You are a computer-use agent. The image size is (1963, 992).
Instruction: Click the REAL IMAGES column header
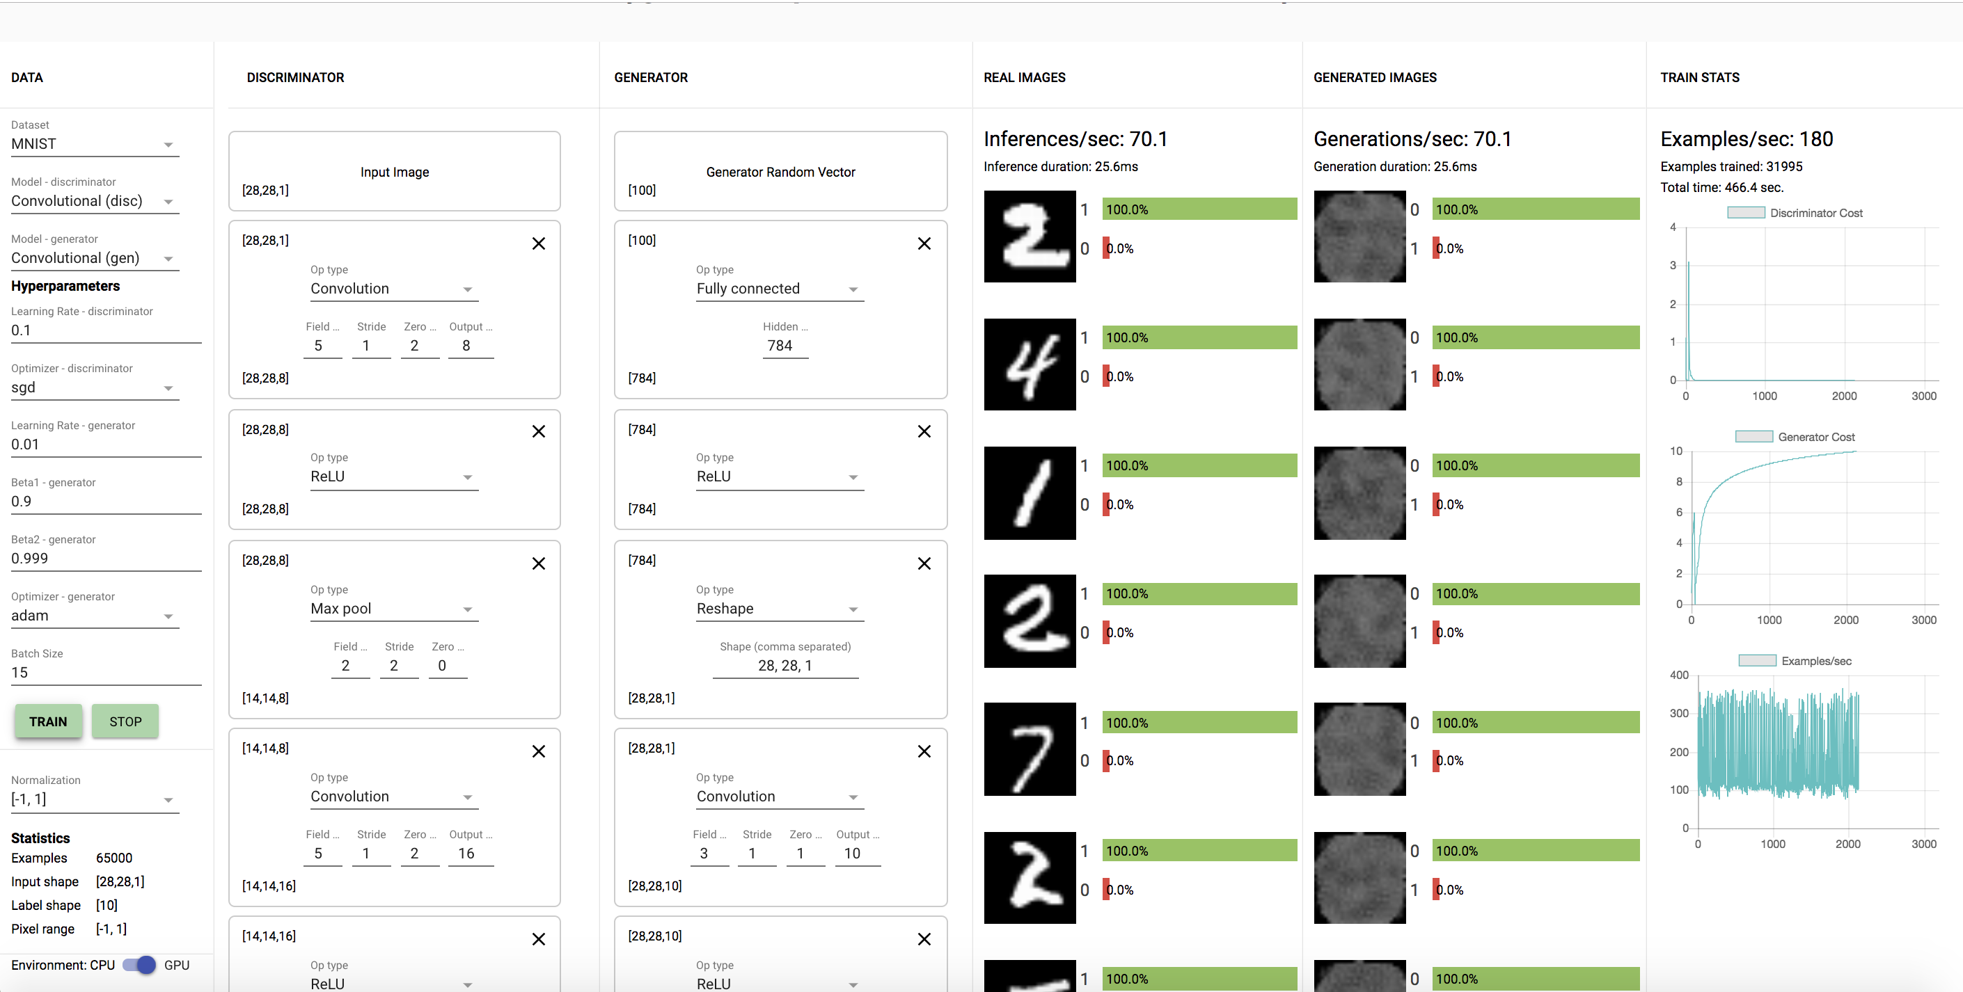click(x=1024, y=78)
